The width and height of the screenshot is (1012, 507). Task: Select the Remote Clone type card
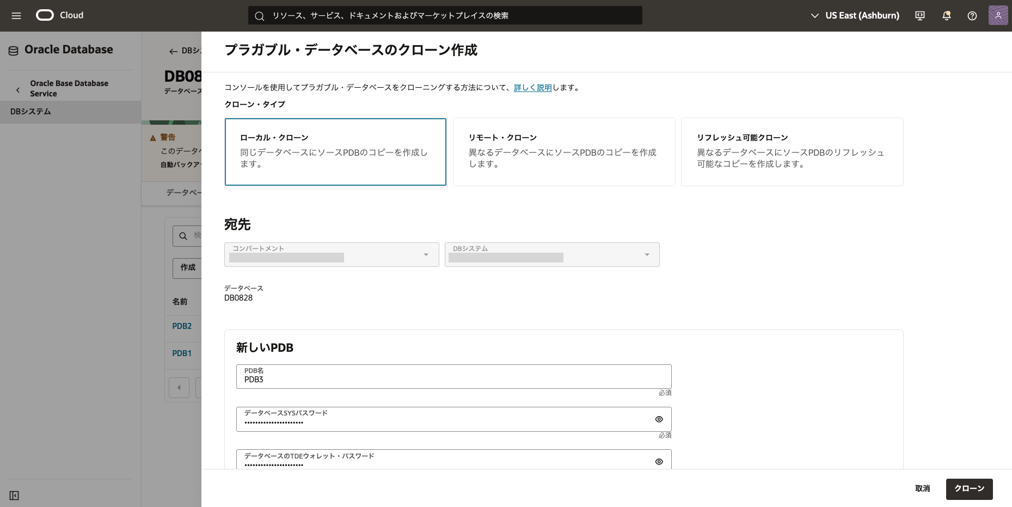[563, 152]
